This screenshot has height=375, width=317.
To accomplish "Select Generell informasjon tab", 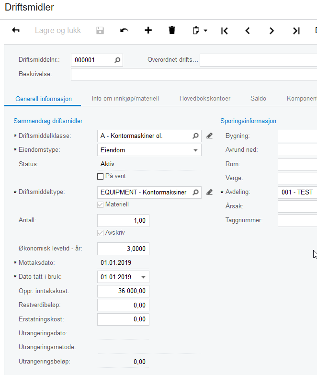I will point(44,99).
